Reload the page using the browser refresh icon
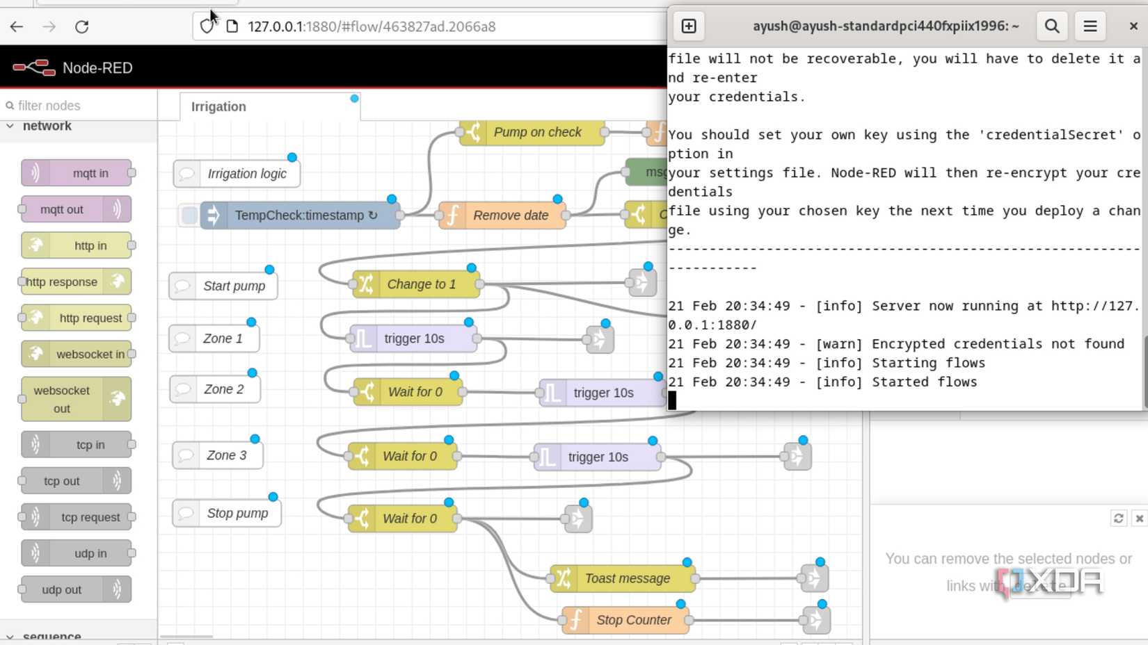Viewport: 1148px width, 645px height. [x=81, y=26]
